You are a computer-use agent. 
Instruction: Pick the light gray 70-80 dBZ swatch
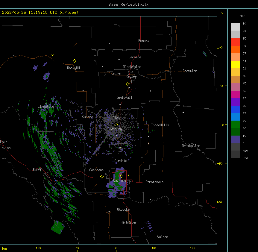(235, 27)
